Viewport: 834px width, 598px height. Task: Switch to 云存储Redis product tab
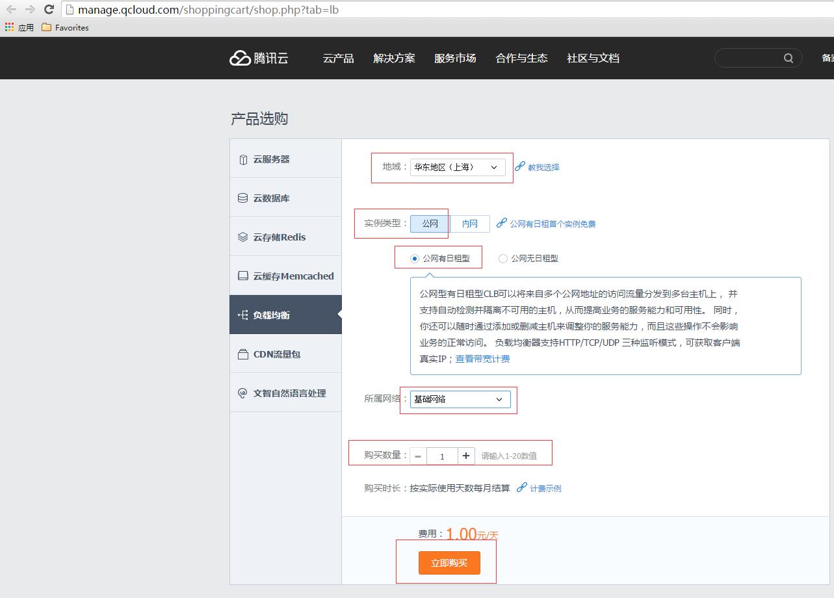point(285,237)
